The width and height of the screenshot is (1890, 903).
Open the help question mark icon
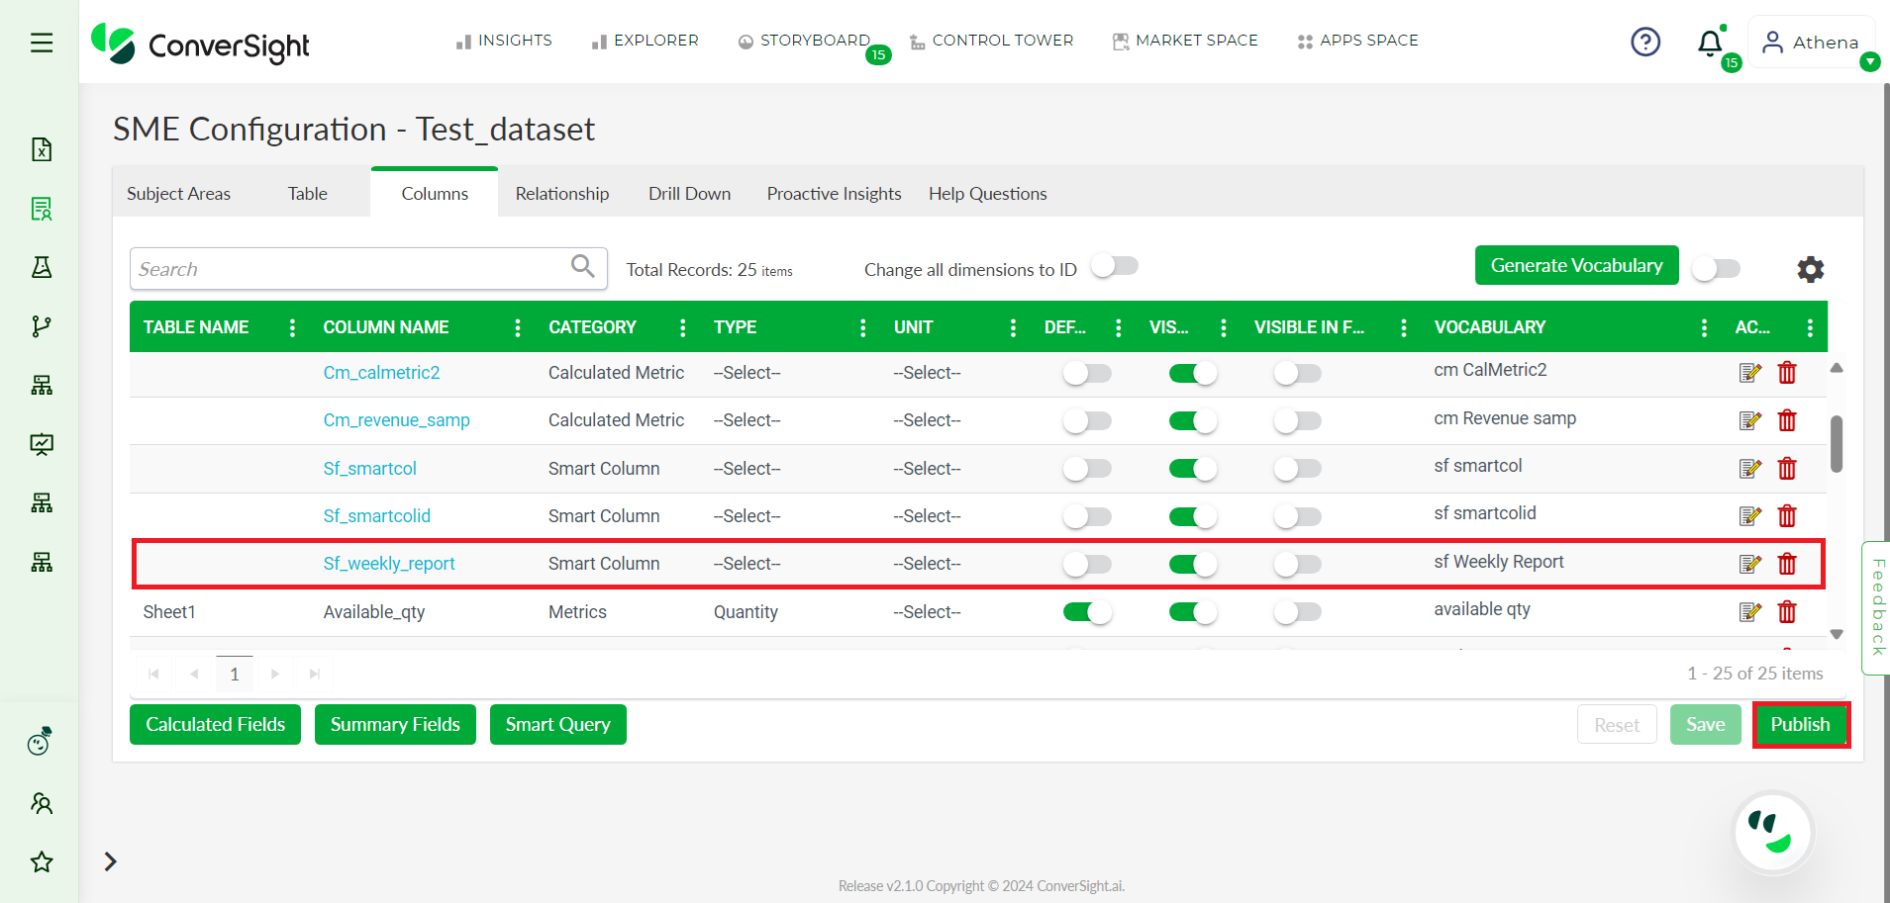1645,42
